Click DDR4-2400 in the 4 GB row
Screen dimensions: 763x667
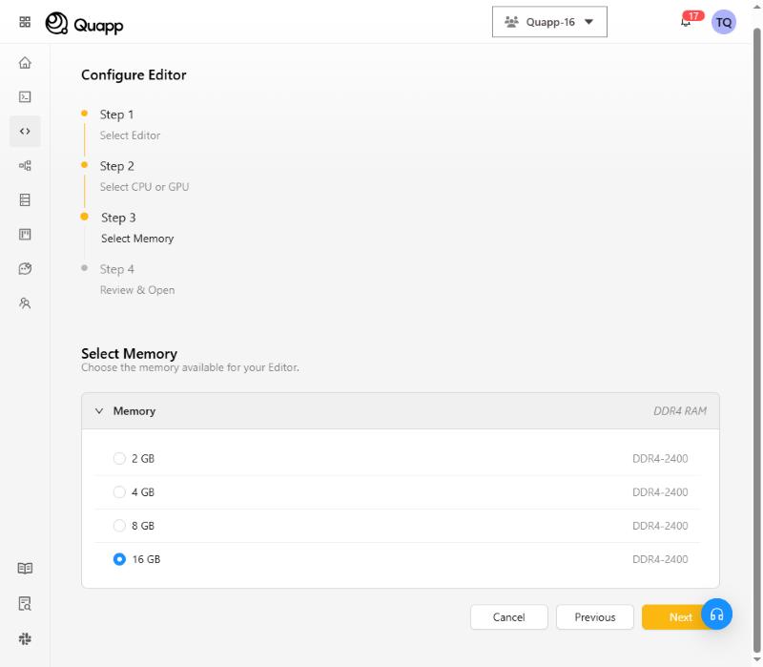660,492
